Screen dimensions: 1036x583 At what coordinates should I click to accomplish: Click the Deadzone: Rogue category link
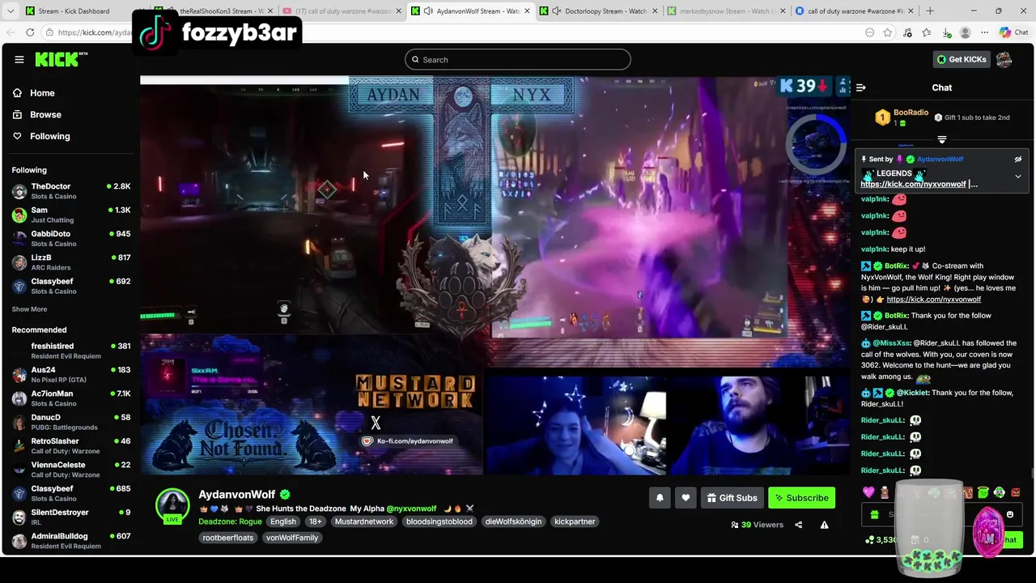[230, 521]
